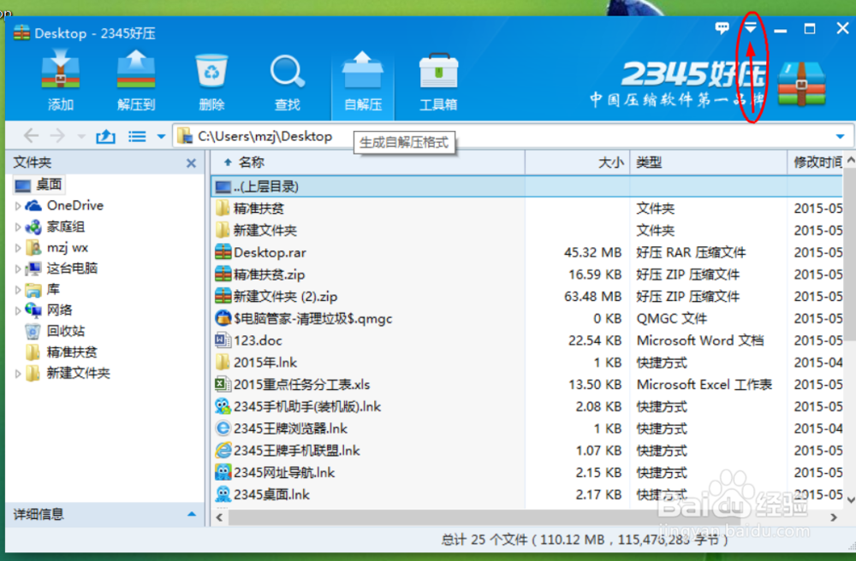Select the 2015年.lnk shortcut
Screen dimensions: 856x561
click(526, 363)
